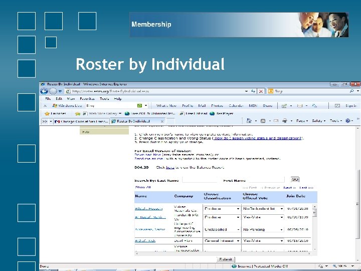The height and width of the screenshot is (271, 361).
Task: Open the File menu
Action: tap(48, 99)
